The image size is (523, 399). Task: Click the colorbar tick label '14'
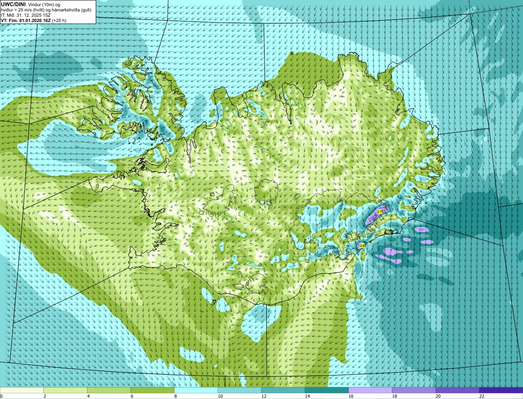307,396
